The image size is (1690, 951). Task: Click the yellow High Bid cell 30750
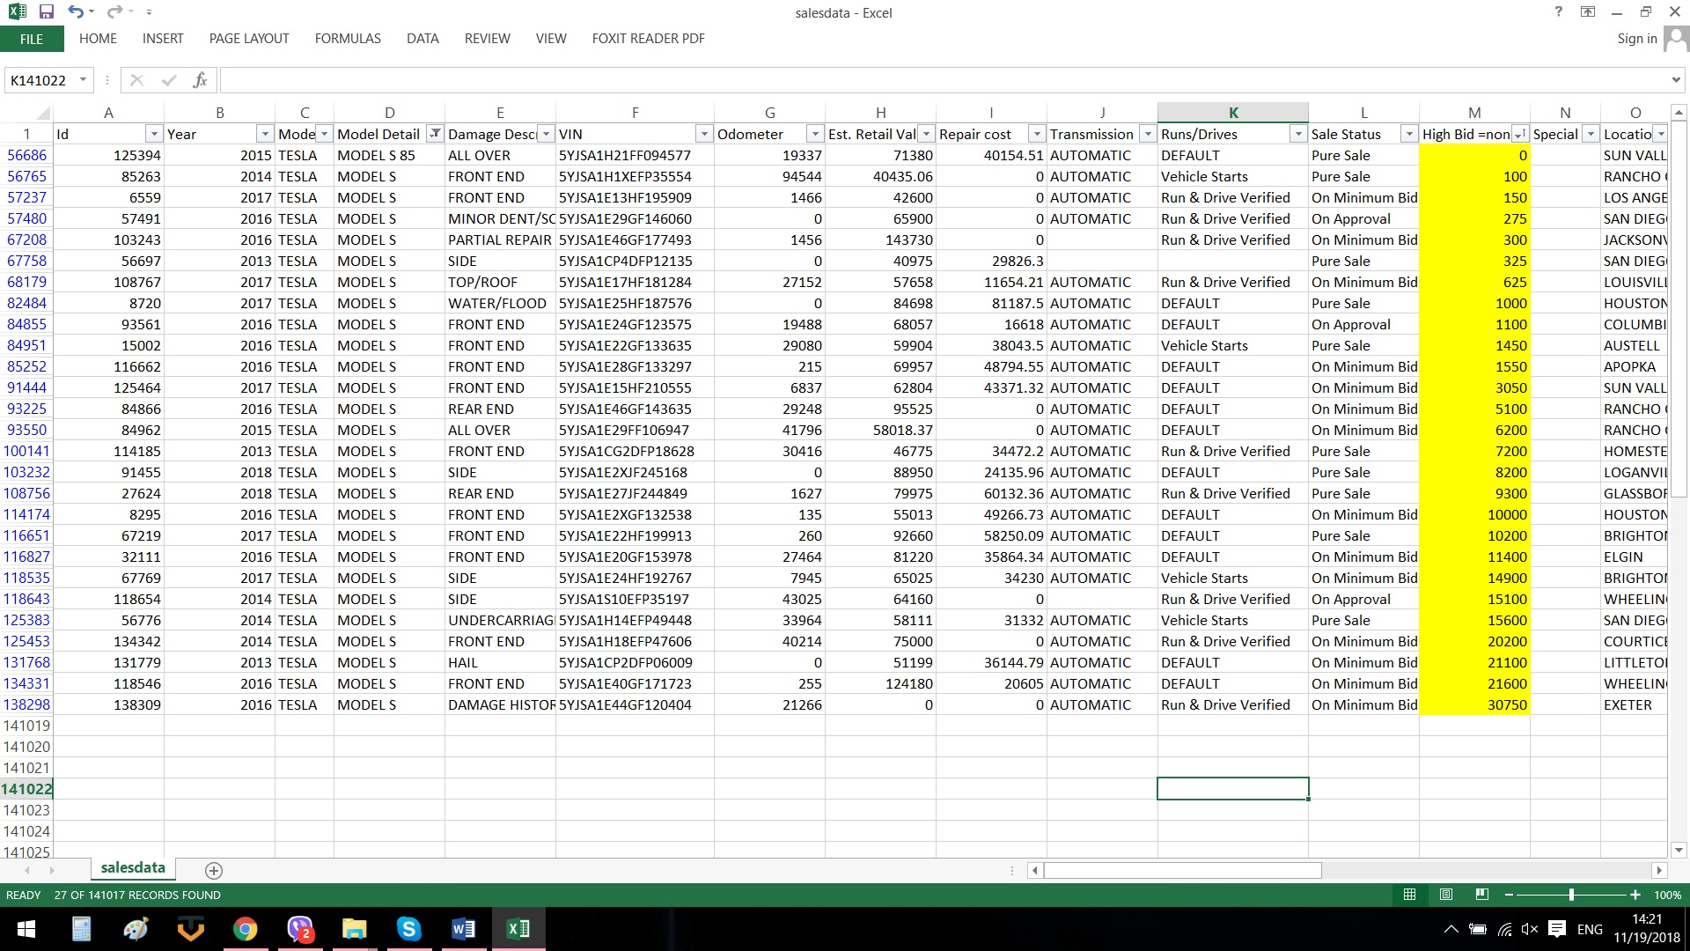click(1474, 704)
